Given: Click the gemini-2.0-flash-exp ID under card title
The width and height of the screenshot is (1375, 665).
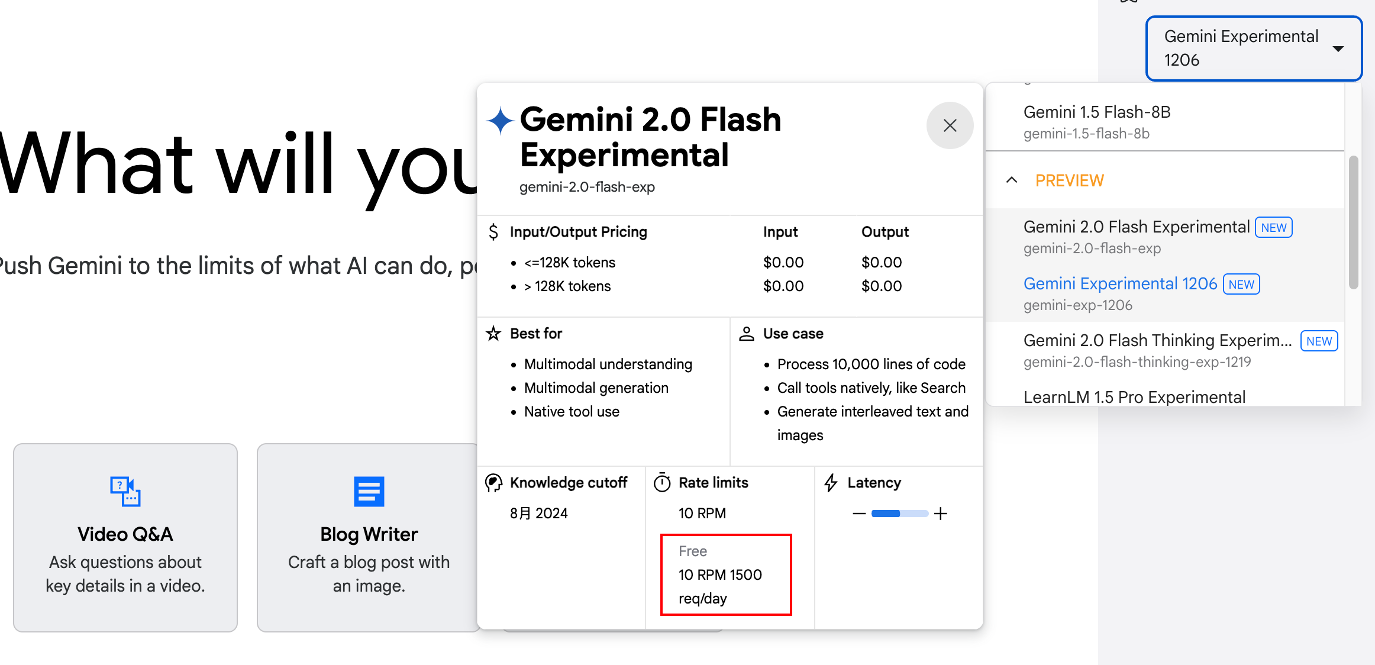Looking at the screenshot, I should pyautogui.click(x=587, y=187).
